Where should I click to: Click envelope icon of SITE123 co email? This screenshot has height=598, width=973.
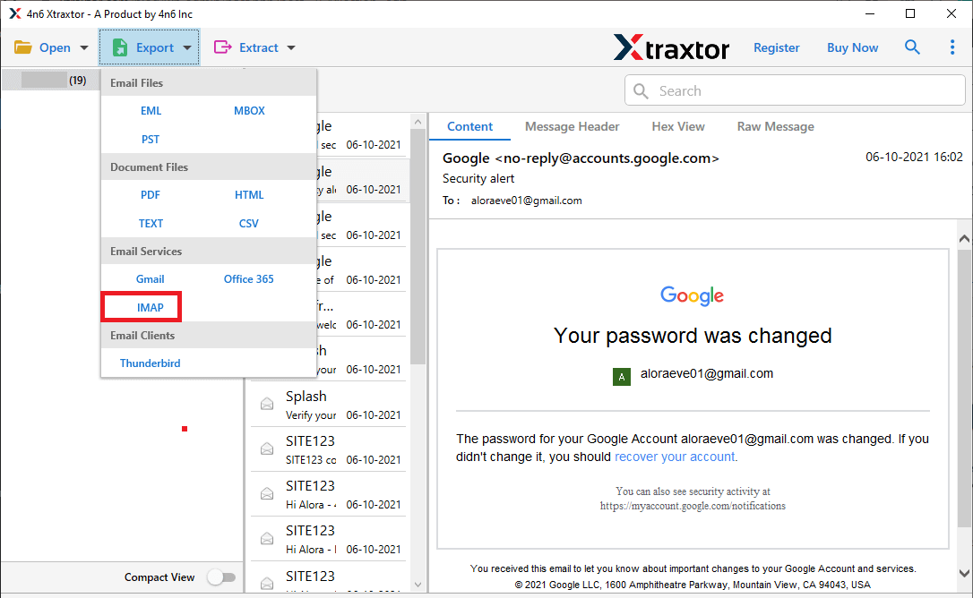267,448
